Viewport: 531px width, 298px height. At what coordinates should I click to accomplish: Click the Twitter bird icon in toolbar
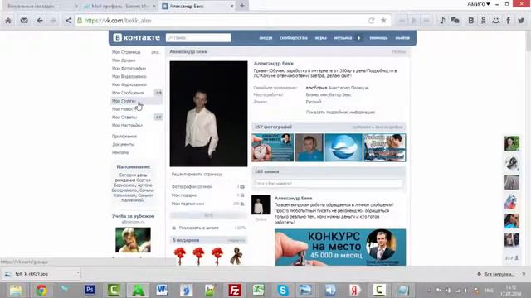tap(521, 21)
